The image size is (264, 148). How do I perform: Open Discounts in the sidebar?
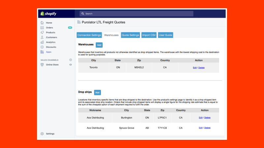(51, 47)
